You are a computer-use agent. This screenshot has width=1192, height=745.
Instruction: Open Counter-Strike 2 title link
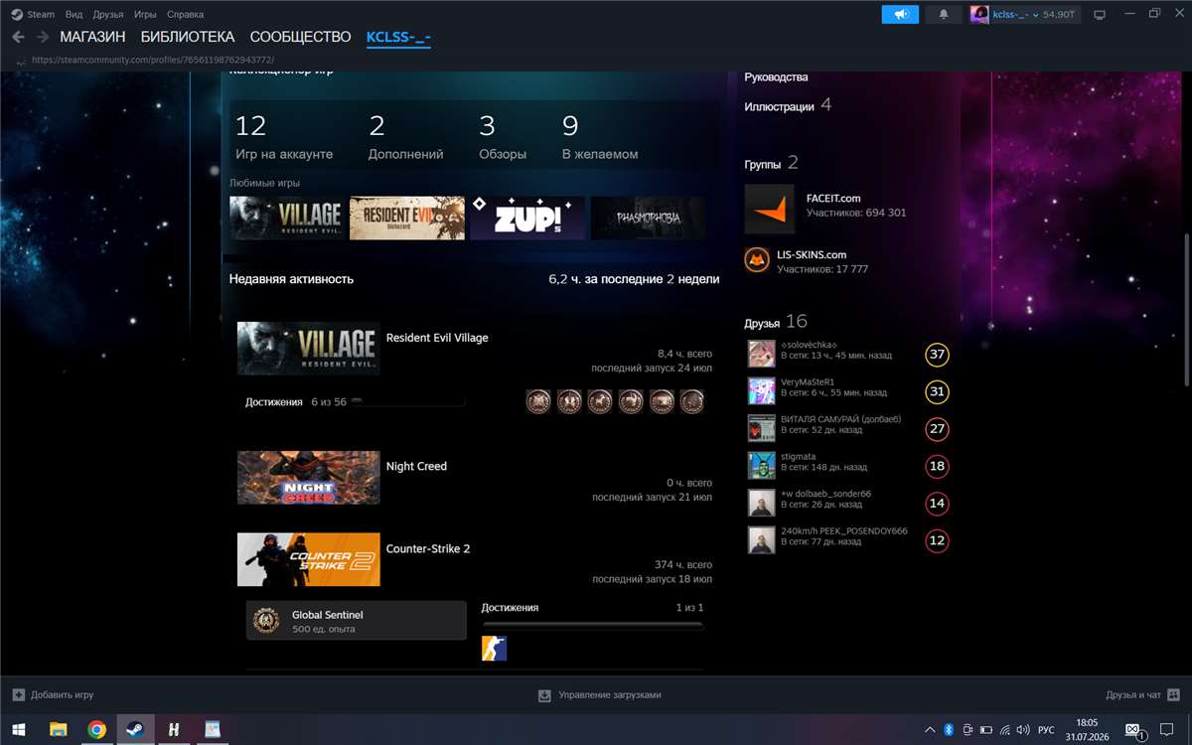[x=428, y=548]
